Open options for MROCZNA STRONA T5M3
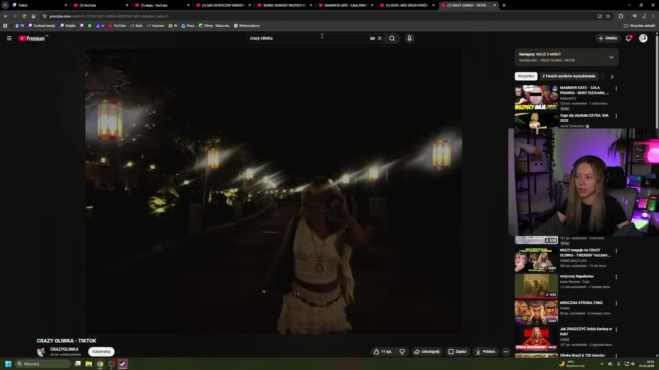The image size is (659, 370). point(616,303)
